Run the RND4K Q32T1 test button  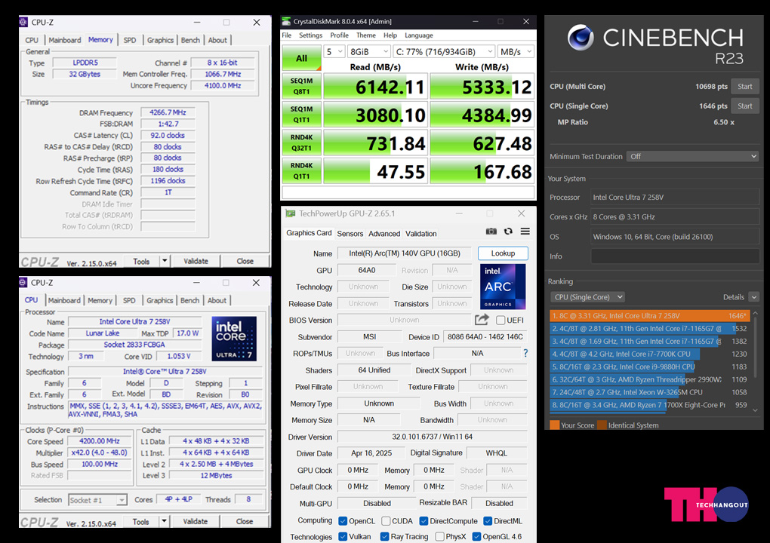tap(301, 143)
